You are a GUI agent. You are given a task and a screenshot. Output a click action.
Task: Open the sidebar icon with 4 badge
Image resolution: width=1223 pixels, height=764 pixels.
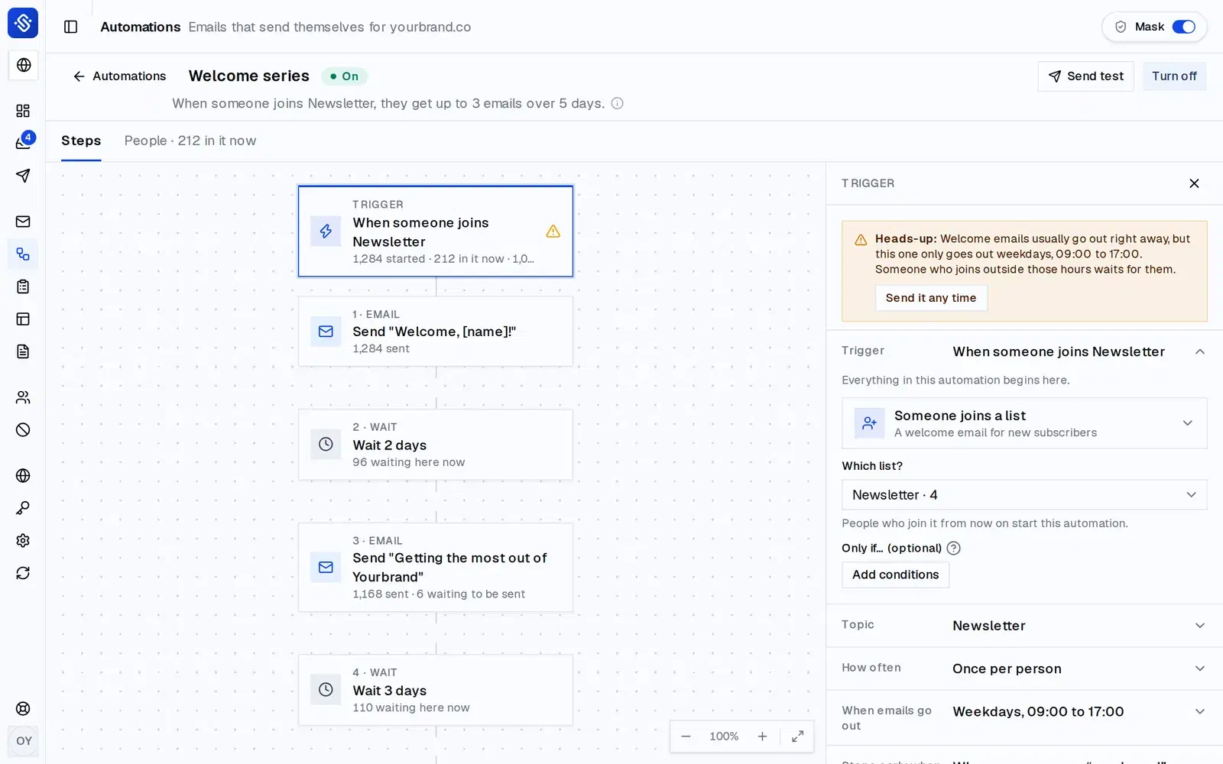coord(23,143)
